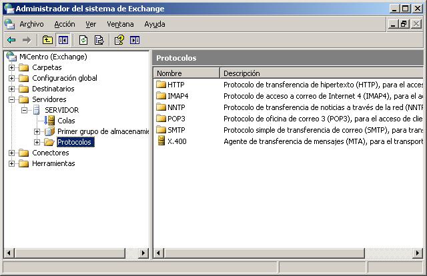Open the Ventana menu
Screen dimensions: 427x276
click(x=120, y=24)
